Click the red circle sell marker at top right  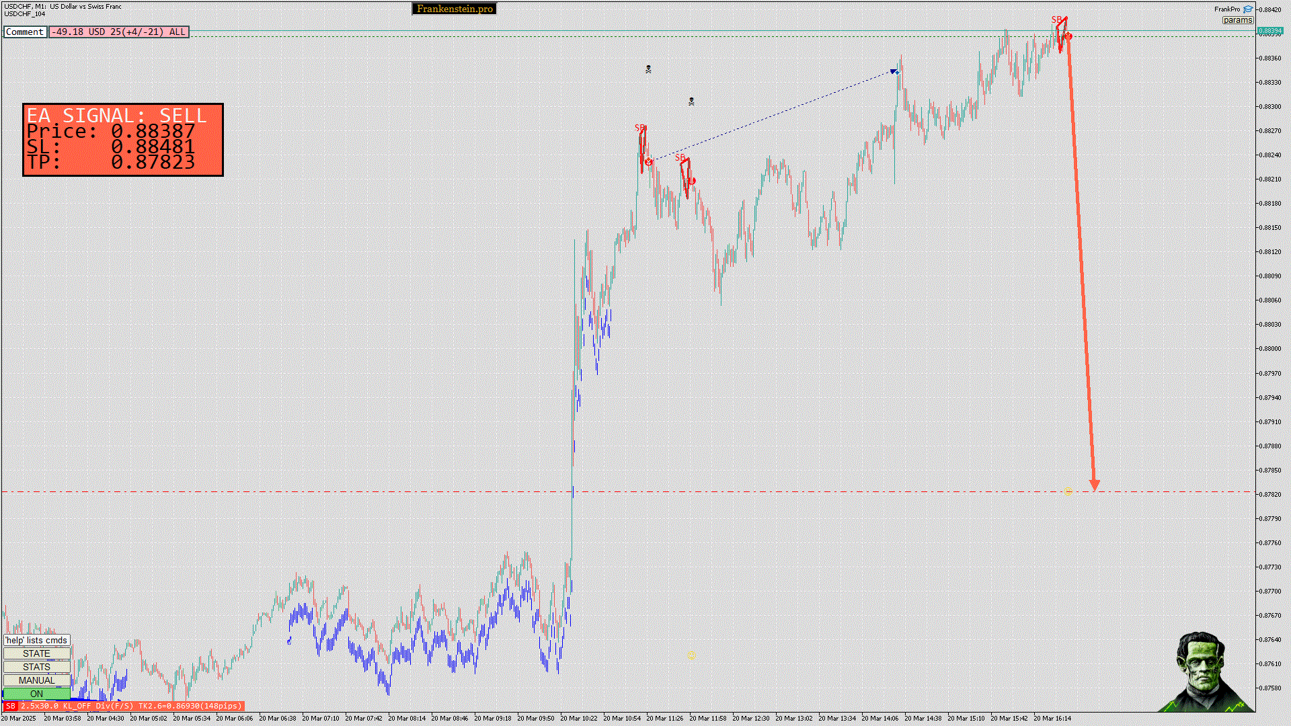point(1068,36)
